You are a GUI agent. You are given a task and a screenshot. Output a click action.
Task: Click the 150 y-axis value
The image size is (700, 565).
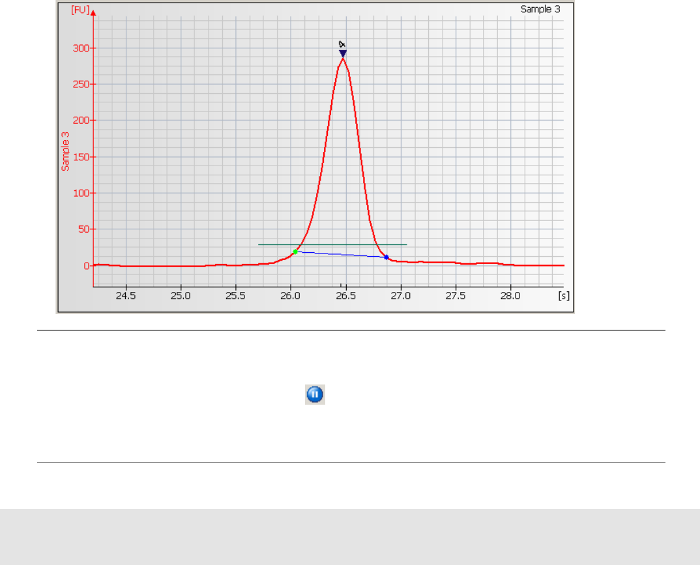point(81,157)
